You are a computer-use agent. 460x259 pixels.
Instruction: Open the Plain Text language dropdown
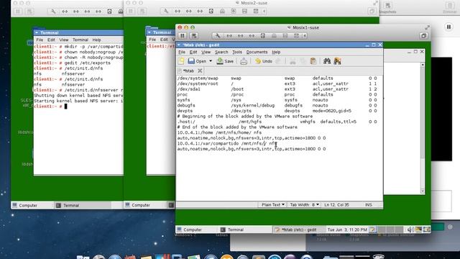point(272,204)
